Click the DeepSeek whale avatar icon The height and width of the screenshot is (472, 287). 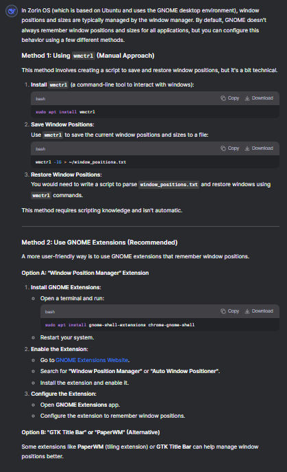point(12,11)
